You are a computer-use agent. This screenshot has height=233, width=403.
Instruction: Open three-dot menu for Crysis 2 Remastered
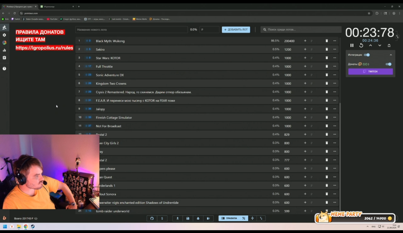coord(335,92)
